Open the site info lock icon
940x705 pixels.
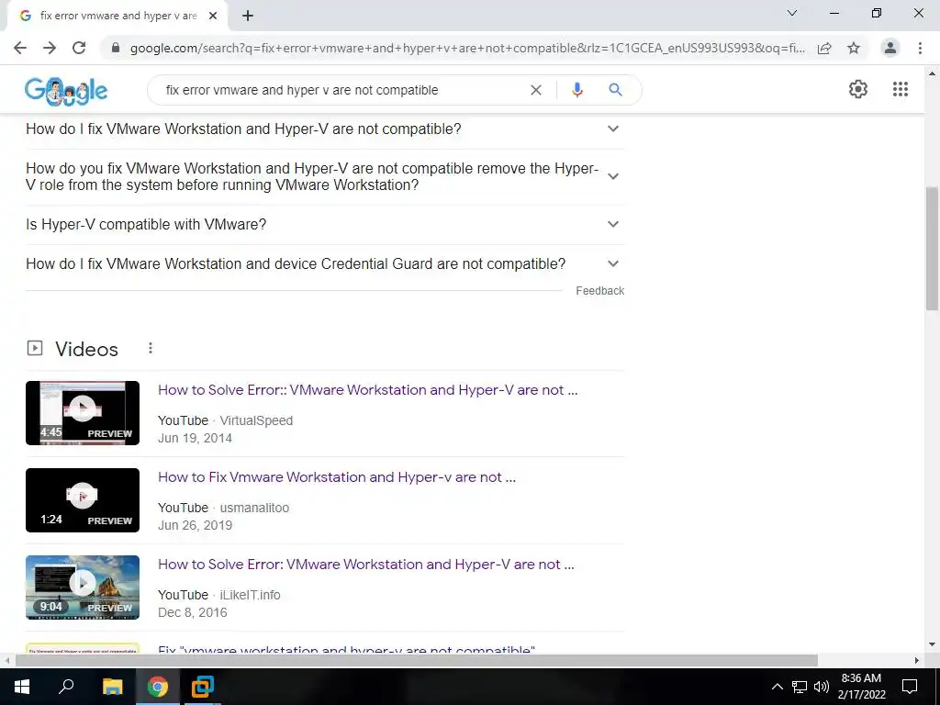[x=116, y=48]
